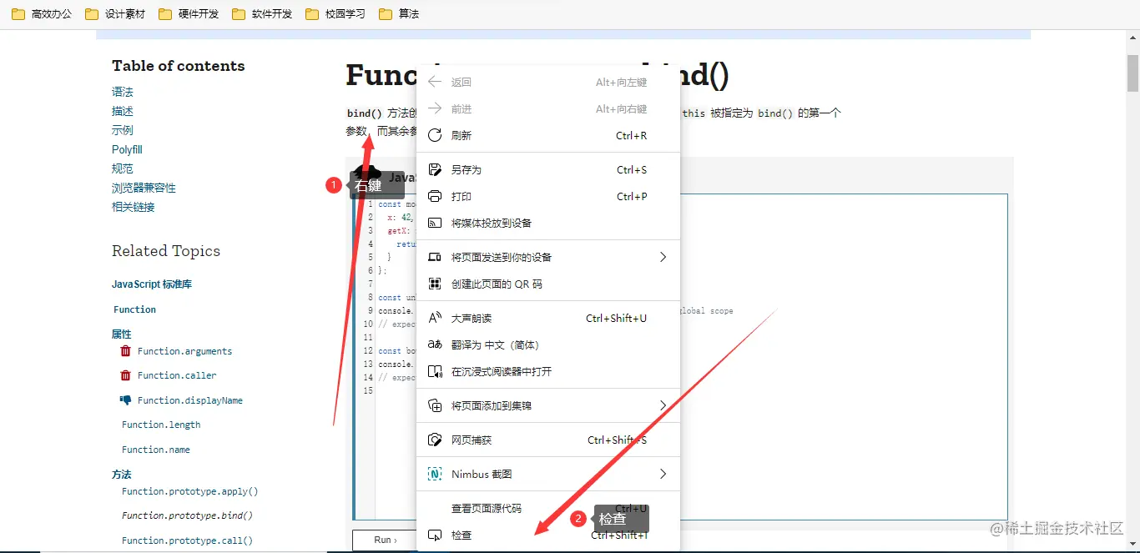Open Function.prototype.apply() link
This screenshot has width=1140, height=553.
(x=190, y=491)
